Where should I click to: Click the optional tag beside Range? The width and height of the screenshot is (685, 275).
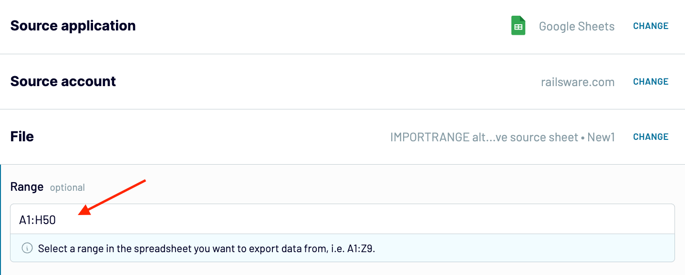[67, 187]
